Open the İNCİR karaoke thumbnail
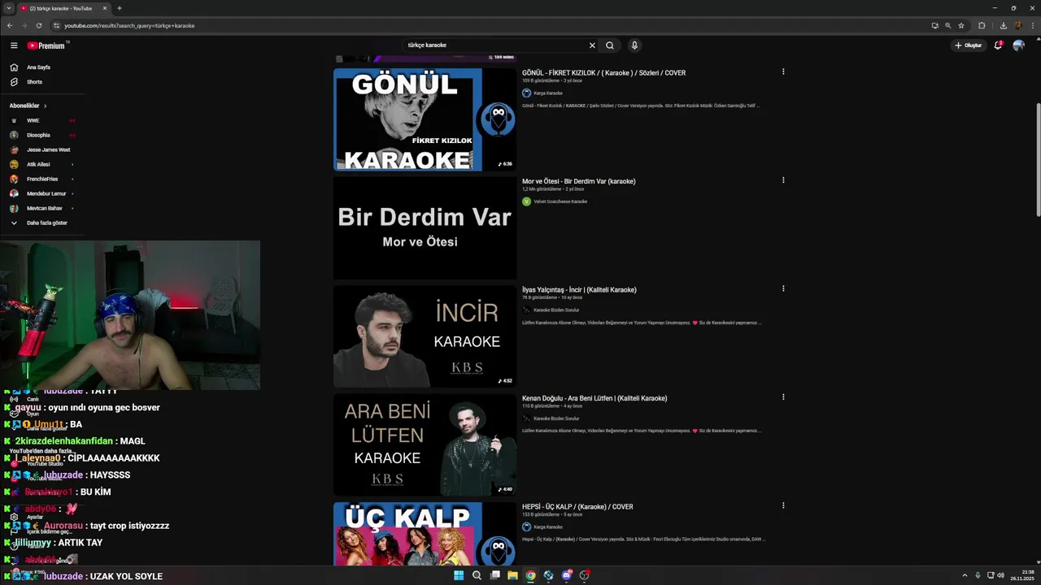 (425, 336)
